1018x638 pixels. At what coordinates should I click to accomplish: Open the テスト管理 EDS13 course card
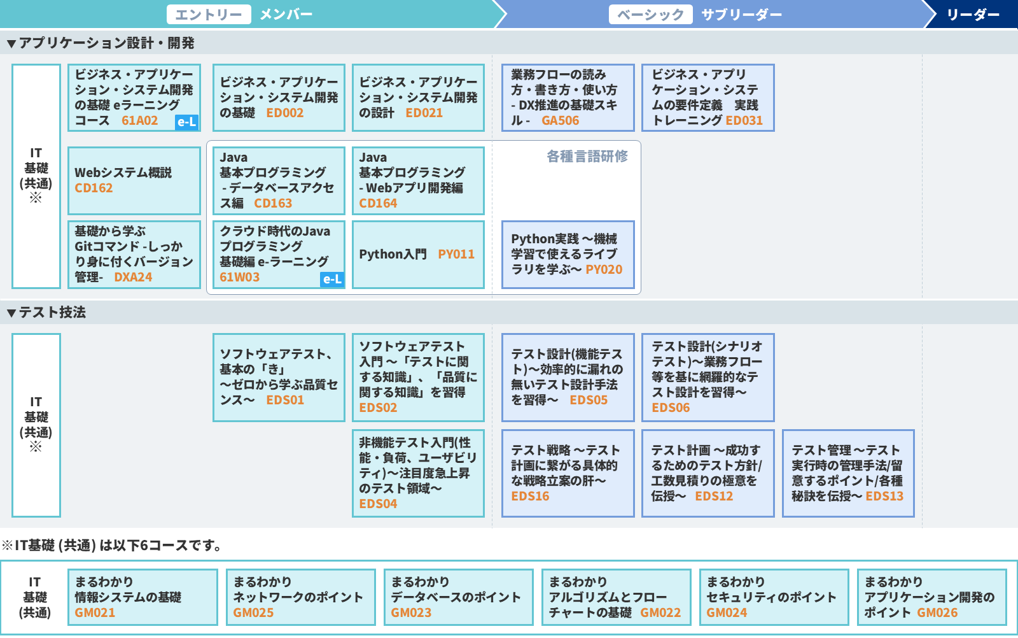[x=847, y=473]
